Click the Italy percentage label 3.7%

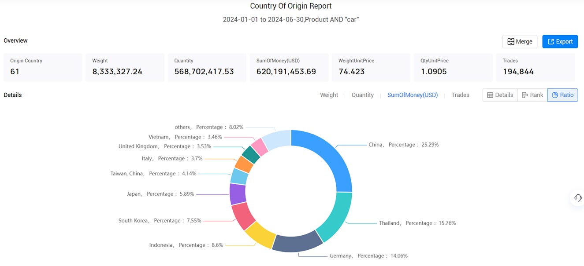(172, 158)
